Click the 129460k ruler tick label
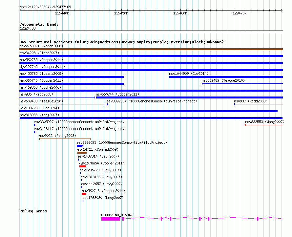Viewport: 292px width, 237px height. pyautogui.click(x=180, y=13)
